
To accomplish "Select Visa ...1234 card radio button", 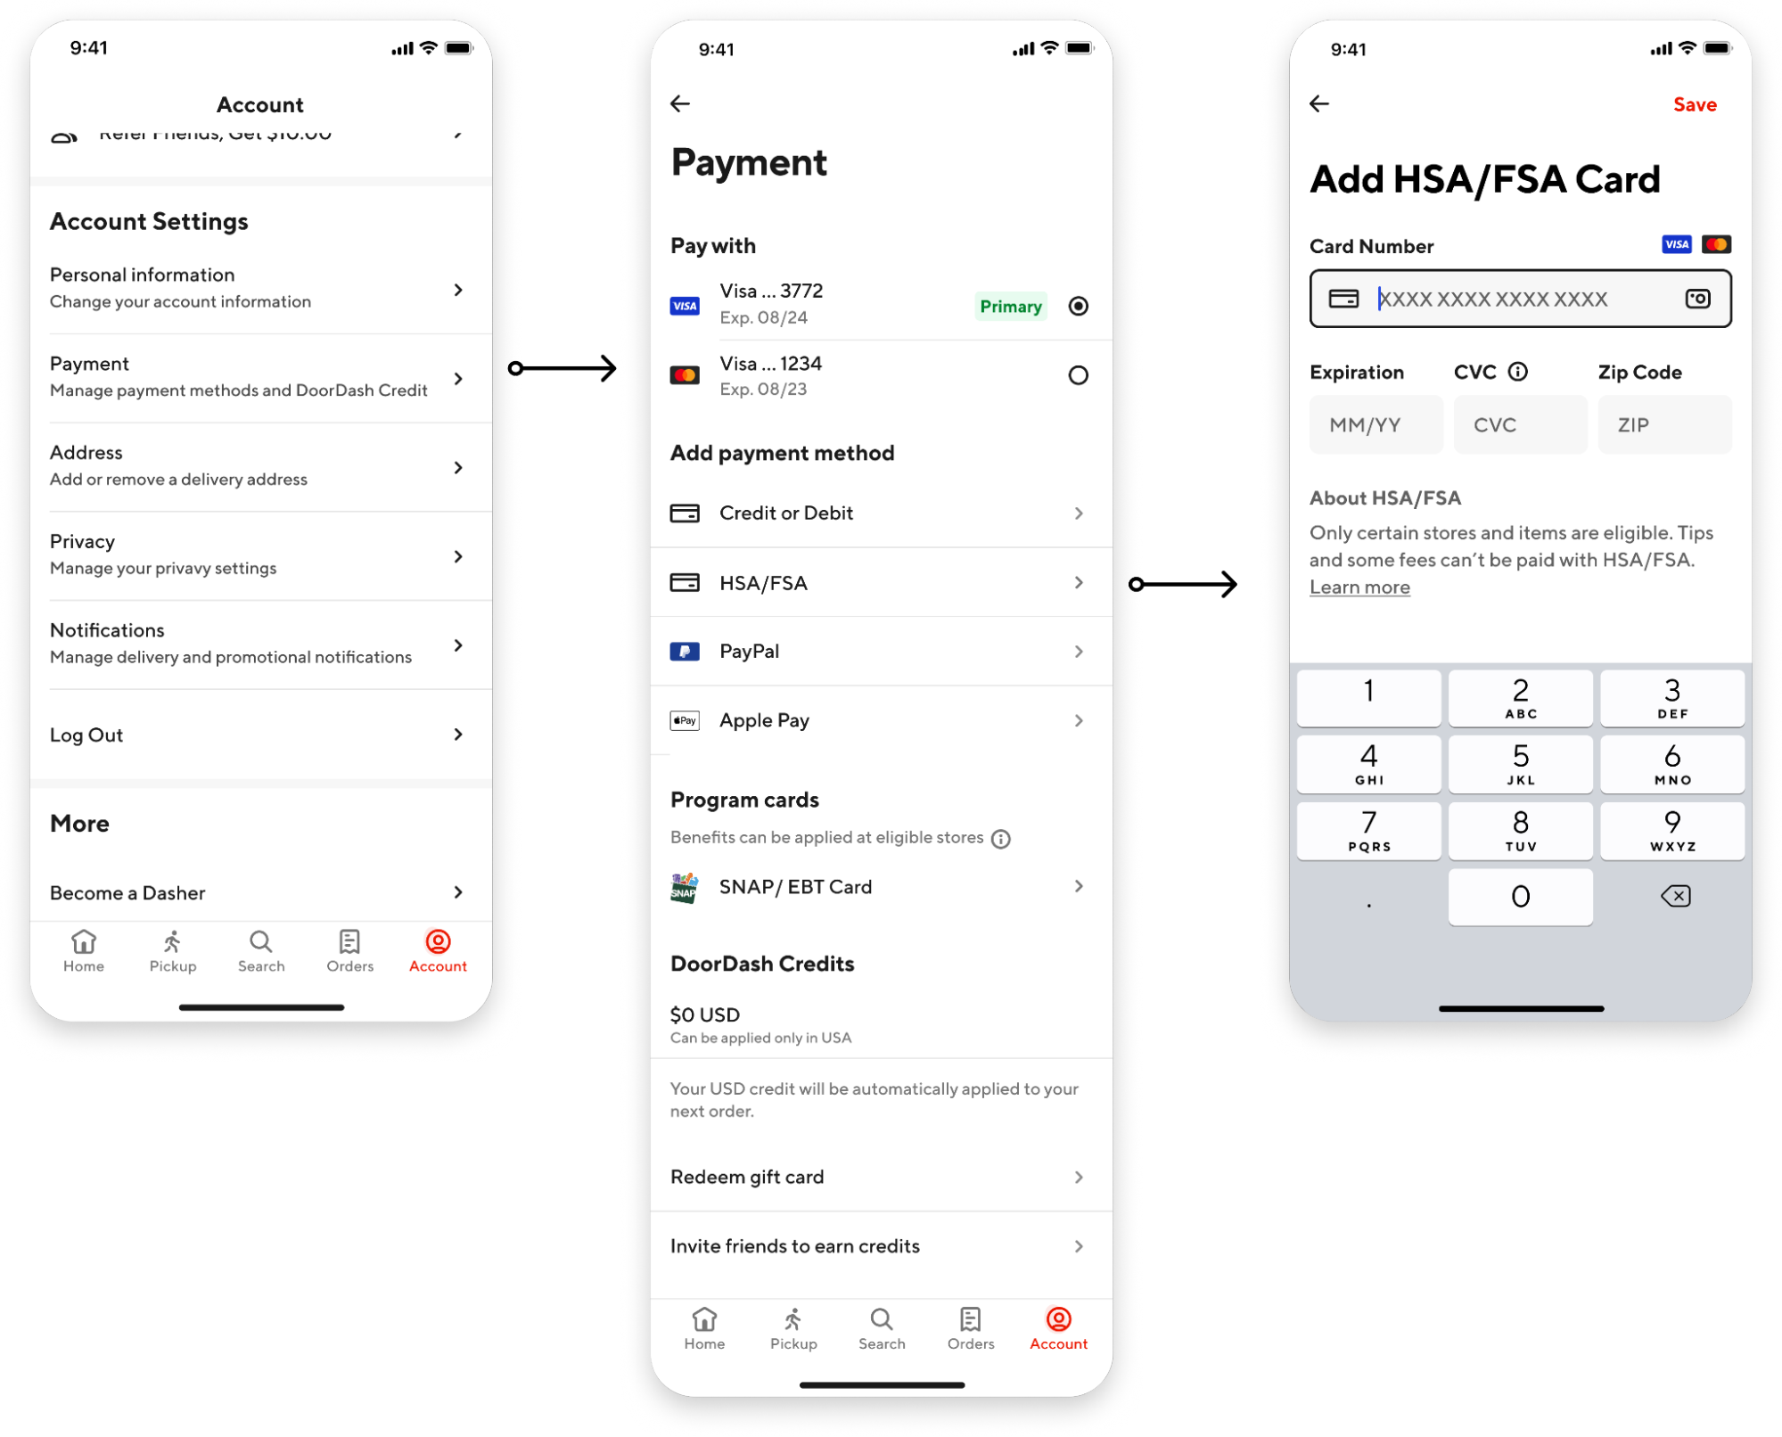I will 1078,375.
